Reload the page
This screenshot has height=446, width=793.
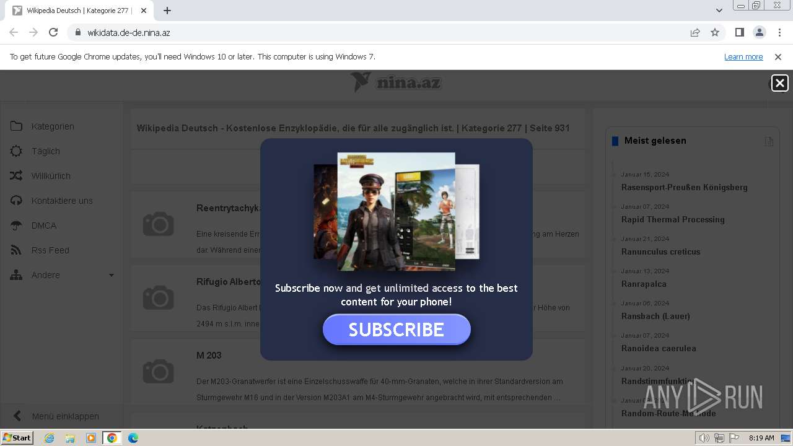53,32
